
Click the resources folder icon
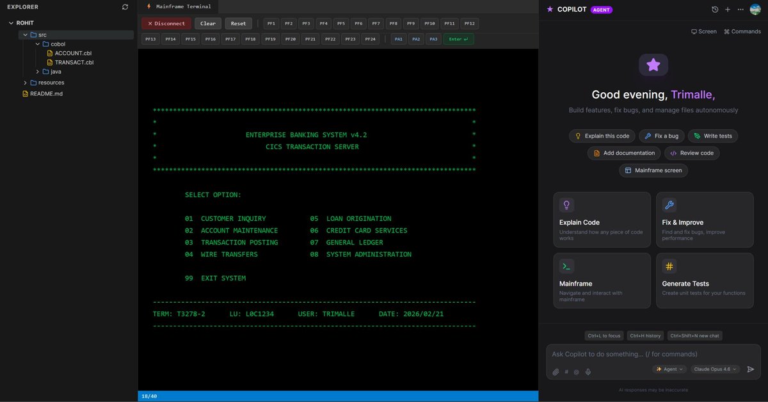click(33, 83)
